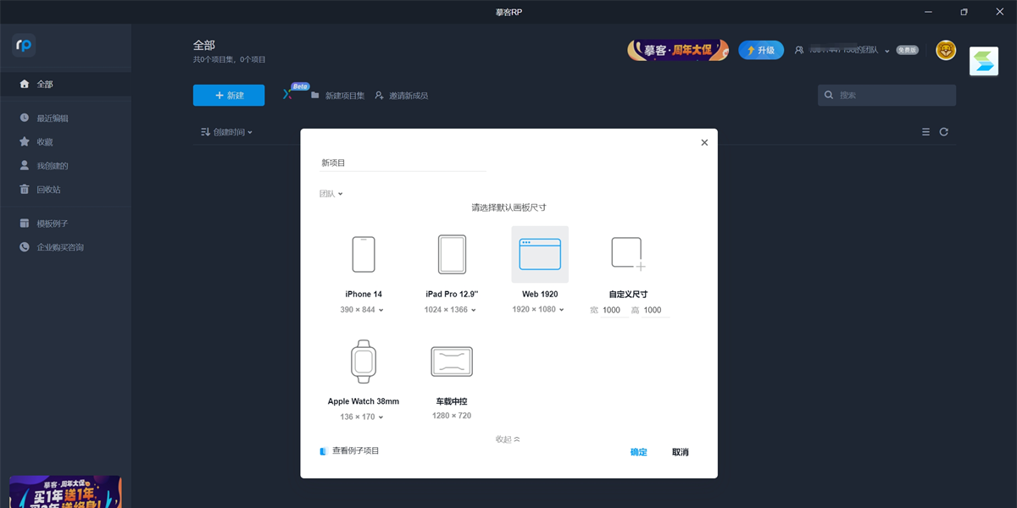Click the green app icon at top right
1017x508 pixels.
click(x=984, y=61)
